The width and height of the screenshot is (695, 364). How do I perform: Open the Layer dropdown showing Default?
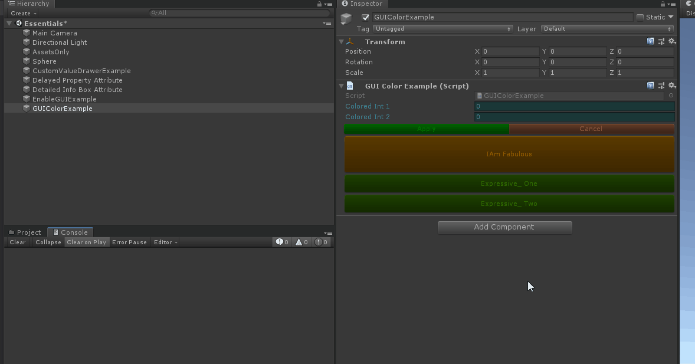pyautogui.click(x=607, y=29)
